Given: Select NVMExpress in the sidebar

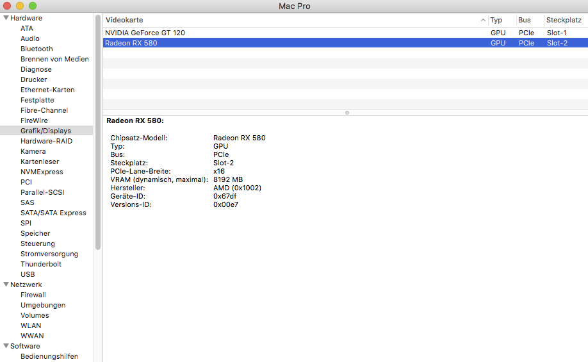Looking at the screenshot, I should coord(42,172).
